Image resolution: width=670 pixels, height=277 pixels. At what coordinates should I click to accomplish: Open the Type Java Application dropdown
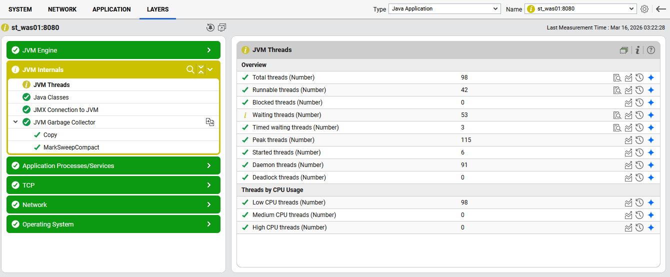(444, 9)
